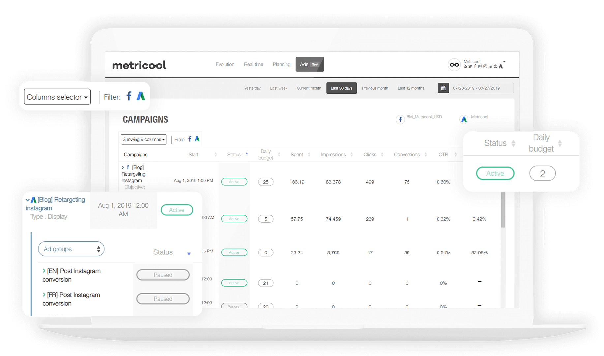Sort by Spent column arrows
The height and width of the screenshot is (356, 604).
tap(309, 154)
